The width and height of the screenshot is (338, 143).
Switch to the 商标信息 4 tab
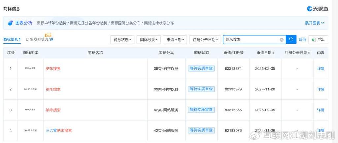click(12, 40)
